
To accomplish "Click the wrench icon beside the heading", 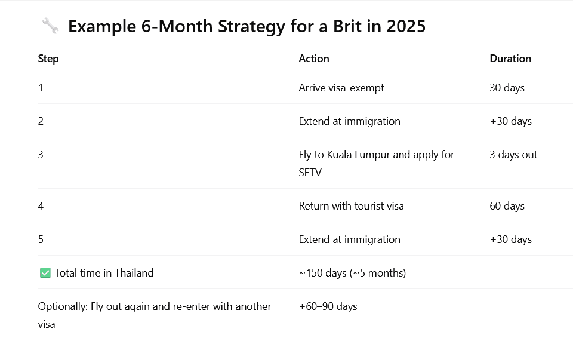I will (50, 26).
